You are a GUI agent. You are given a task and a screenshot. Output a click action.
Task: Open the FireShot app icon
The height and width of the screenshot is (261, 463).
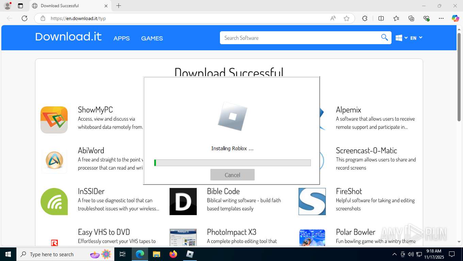click(312, 202)
